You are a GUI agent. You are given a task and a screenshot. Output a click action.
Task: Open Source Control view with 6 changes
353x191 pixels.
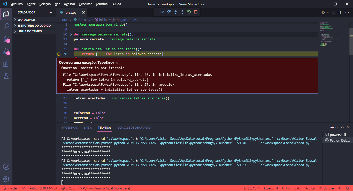click(6, 39)
